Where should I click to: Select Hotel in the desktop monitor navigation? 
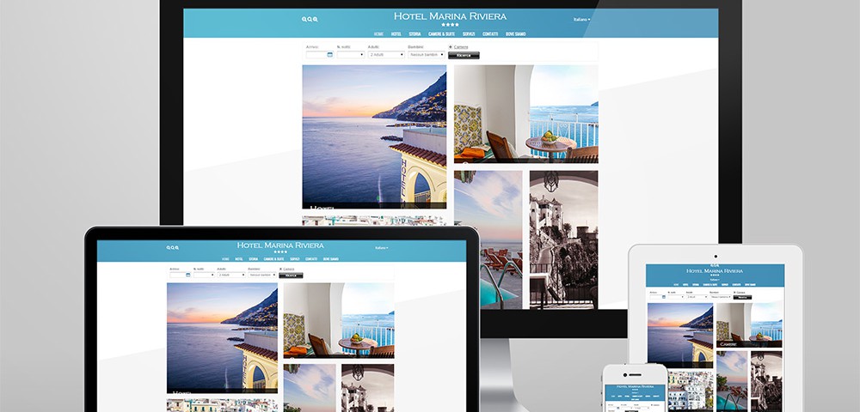click(x=396, y=34)
